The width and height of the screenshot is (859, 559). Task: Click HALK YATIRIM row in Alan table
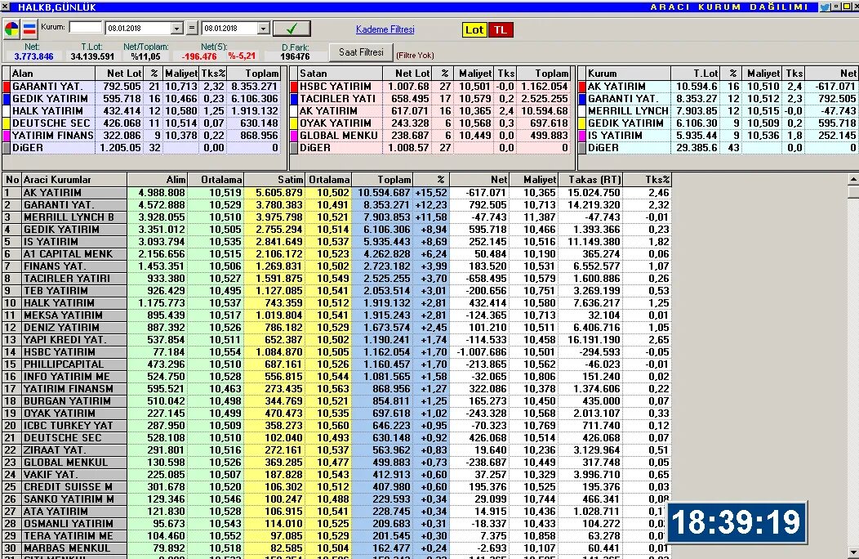pyautogui.click(x=144, y=111)
